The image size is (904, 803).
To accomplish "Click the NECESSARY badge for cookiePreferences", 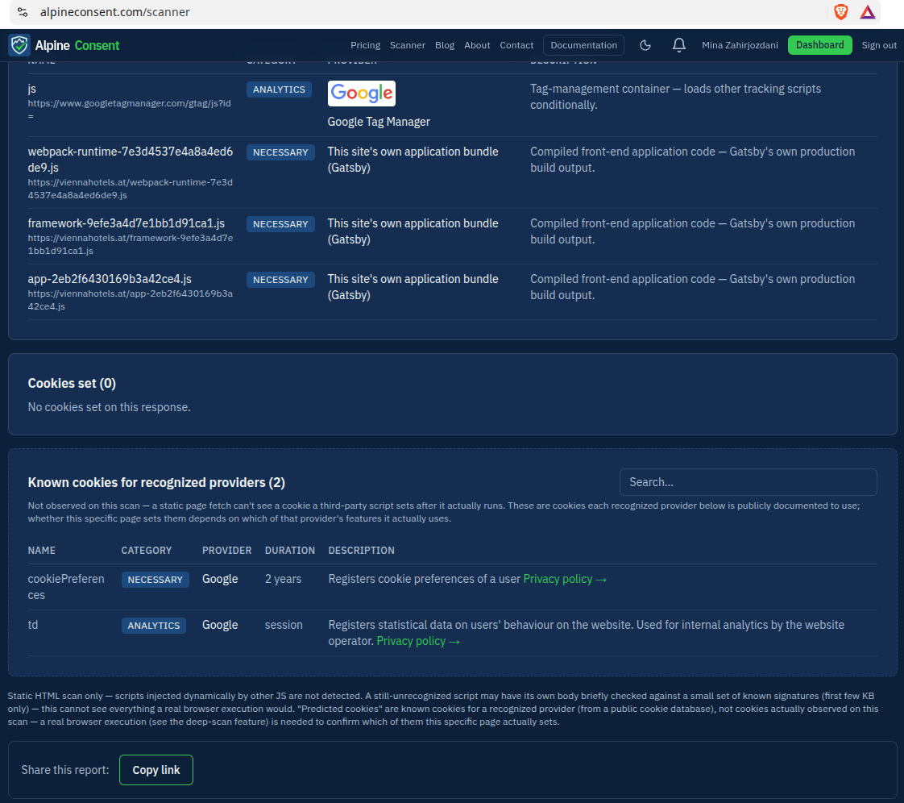I will coord(155,580).
